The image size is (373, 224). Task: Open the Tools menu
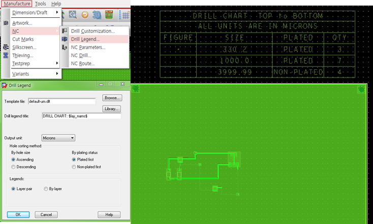pyautogui.click(x=41, y=4)
